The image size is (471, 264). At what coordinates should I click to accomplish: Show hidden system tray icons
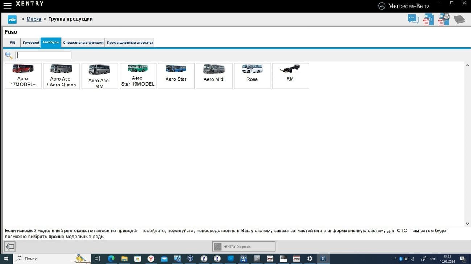click(395, 259)
